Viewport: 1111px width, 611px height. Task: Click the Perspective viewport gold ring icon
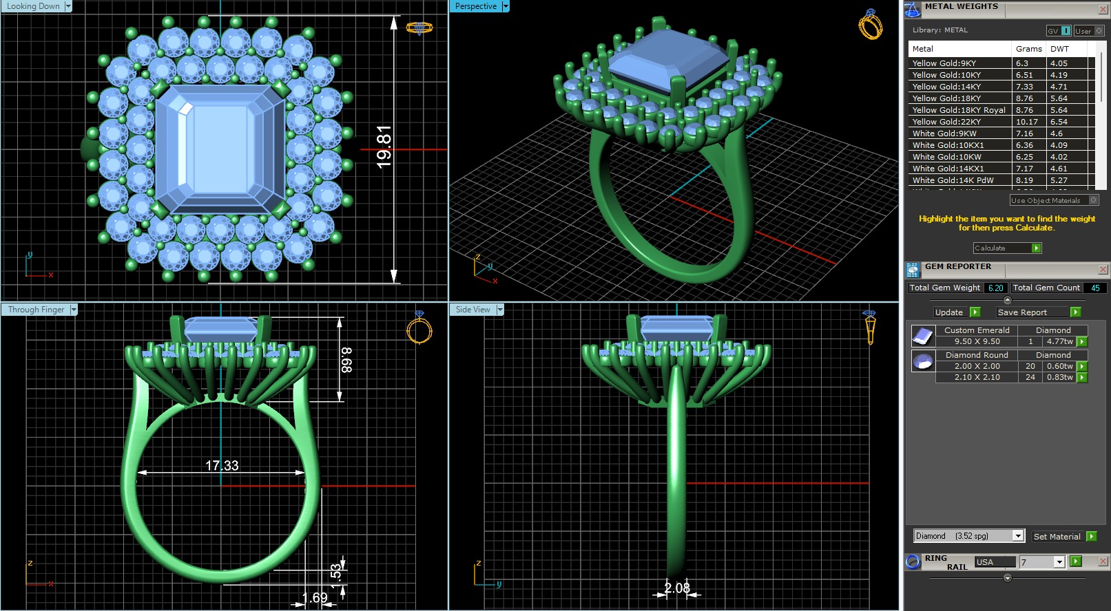tap(871, 24)
